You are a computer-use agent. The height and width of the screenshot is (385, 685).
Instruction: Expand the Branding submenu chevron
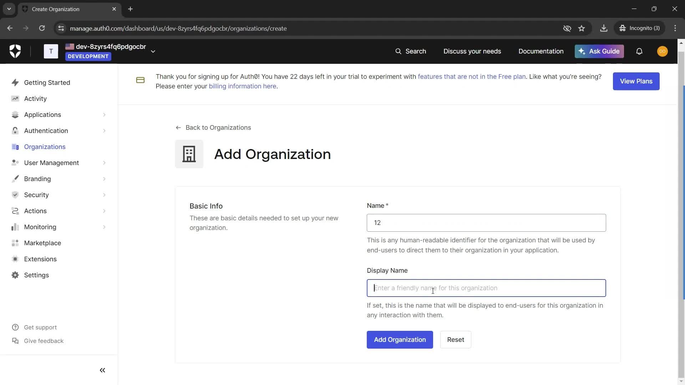(104, 179)
